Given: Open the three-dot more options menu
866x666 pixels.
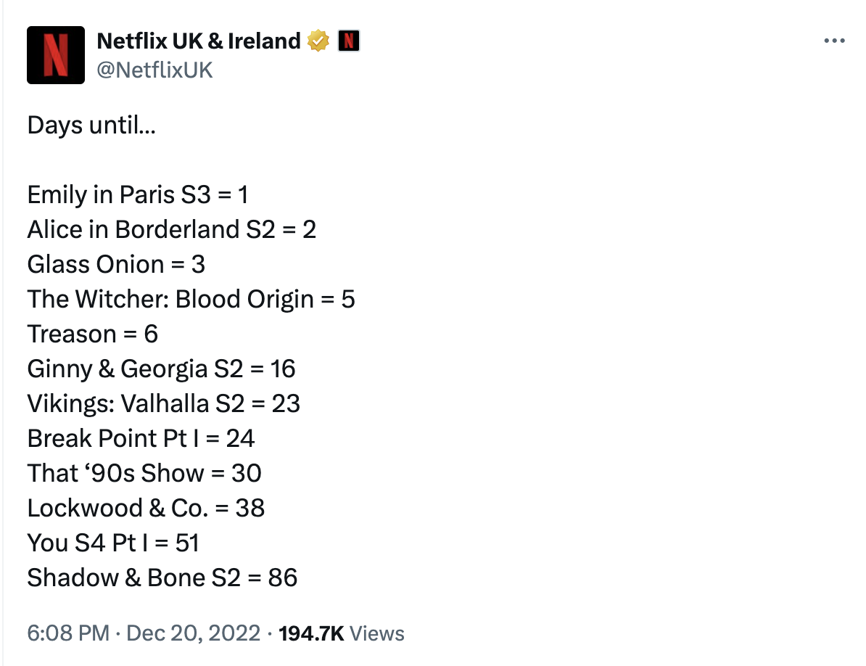Looking at the screenshot, I should [835, 41].
